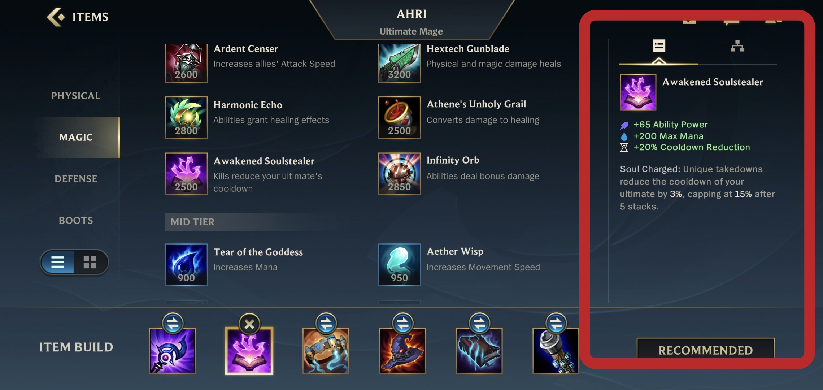Image resolution: width=823 pixels, height=390 pixels.
Task: Open the BOOTS items category
Action: 76,220
